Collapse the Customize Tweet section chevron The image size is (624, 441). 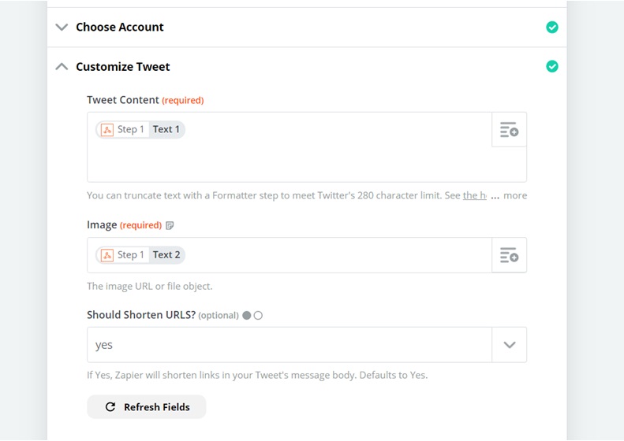pos(62,67)
